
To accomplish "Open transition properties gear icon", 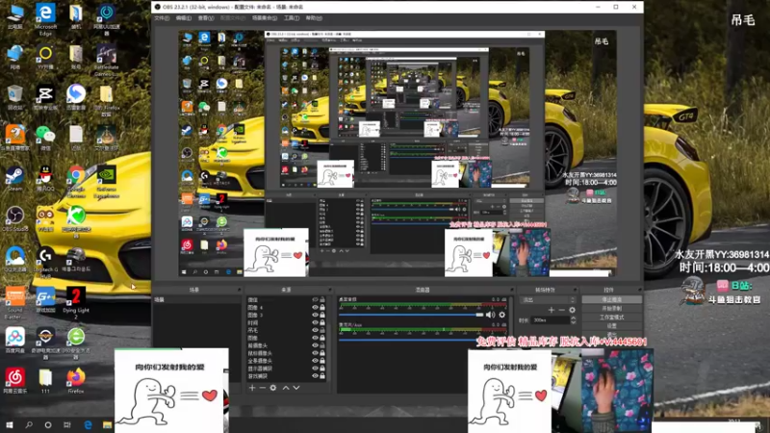I will point(572,310).
